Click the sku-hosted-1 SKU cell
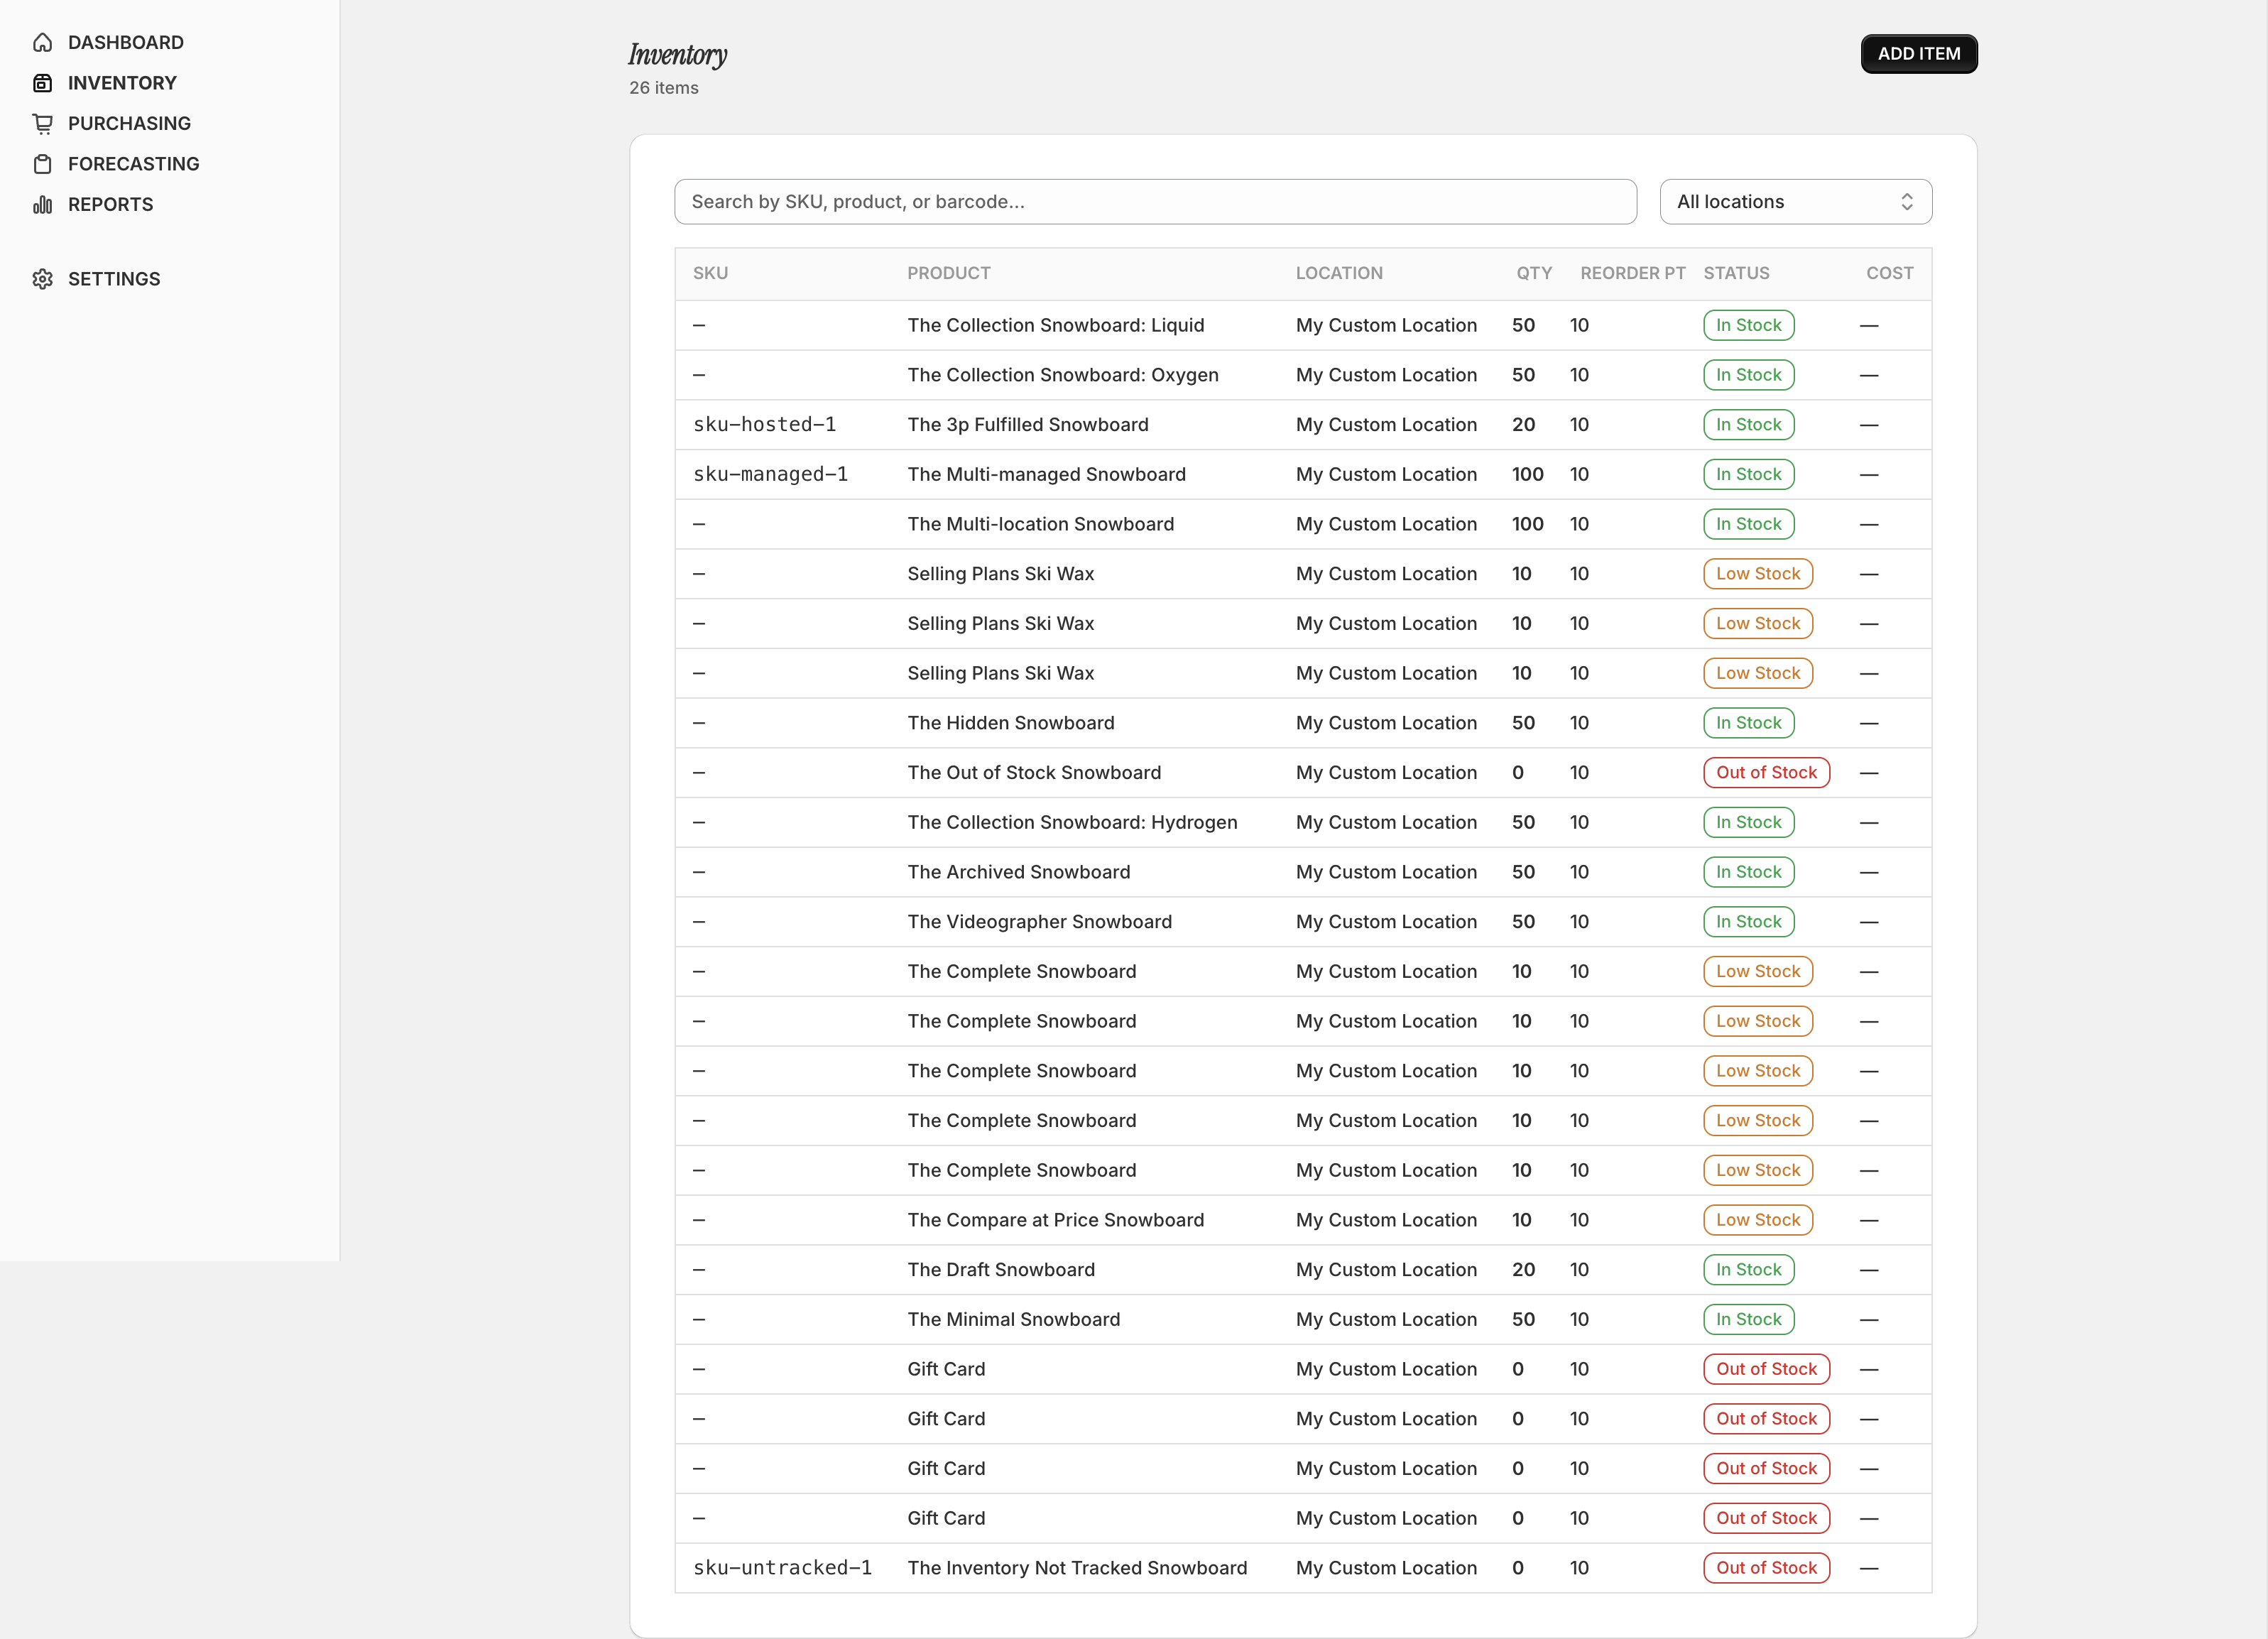2268x1639 pixels. [x=764, y=425]
